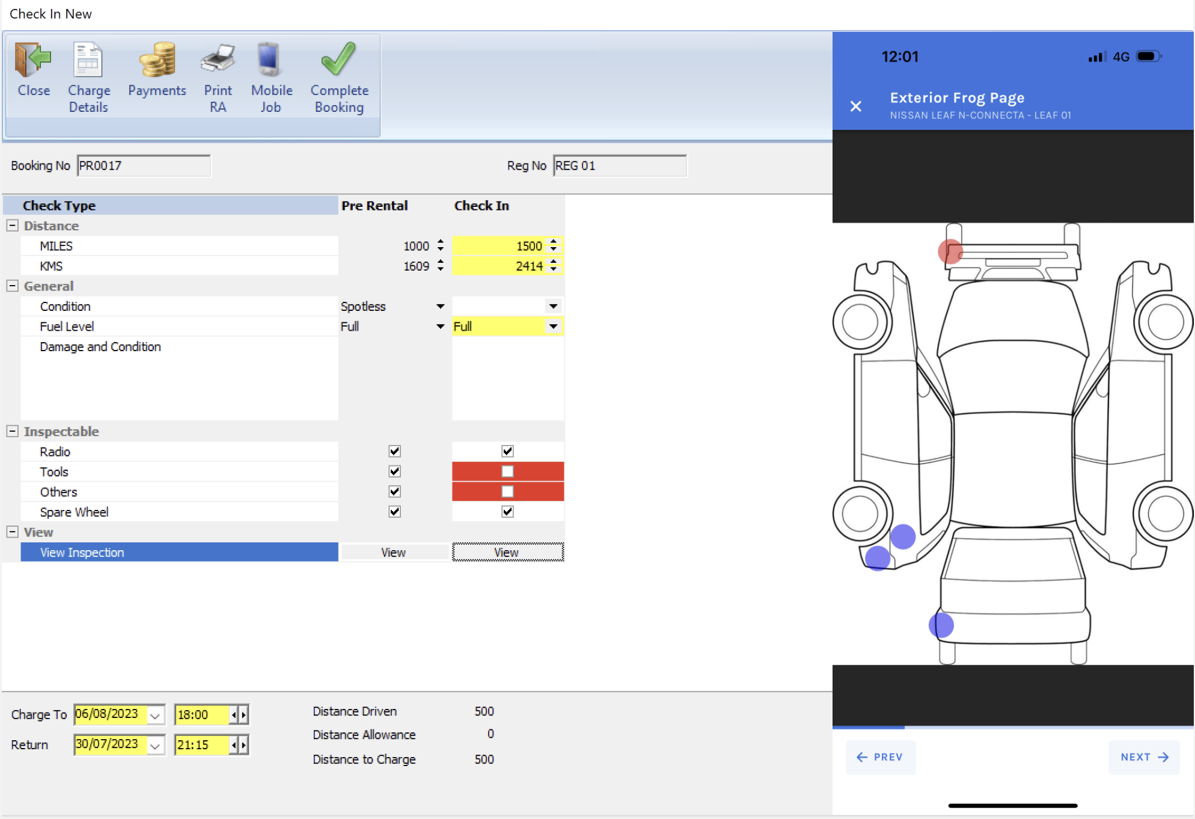This screenshot has height=819, width=1195.
Task: Click the Check In MILES value 1500
Action: point(529,246)
